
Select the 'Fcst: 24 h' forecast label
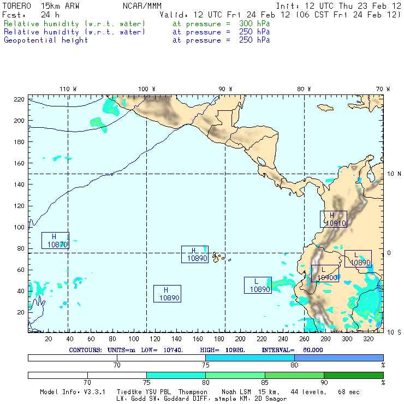[31, 15]
